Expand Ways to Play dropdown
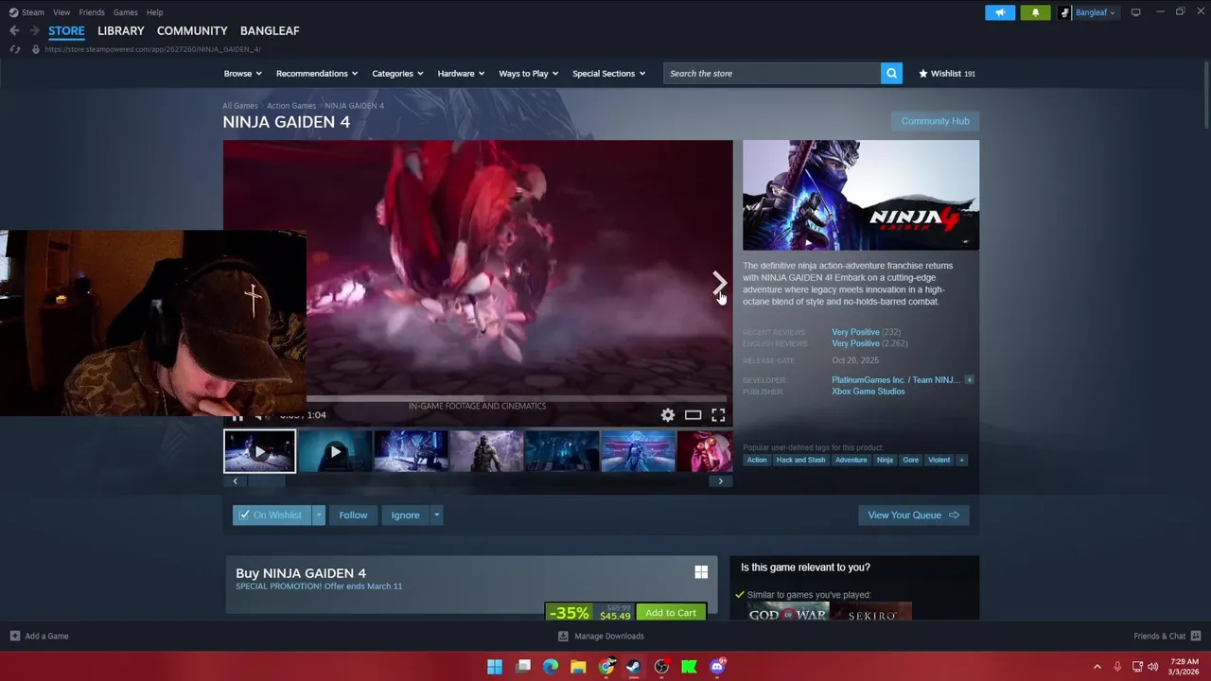The height and width of the screenshot is (681, 1211). point(528,74)
